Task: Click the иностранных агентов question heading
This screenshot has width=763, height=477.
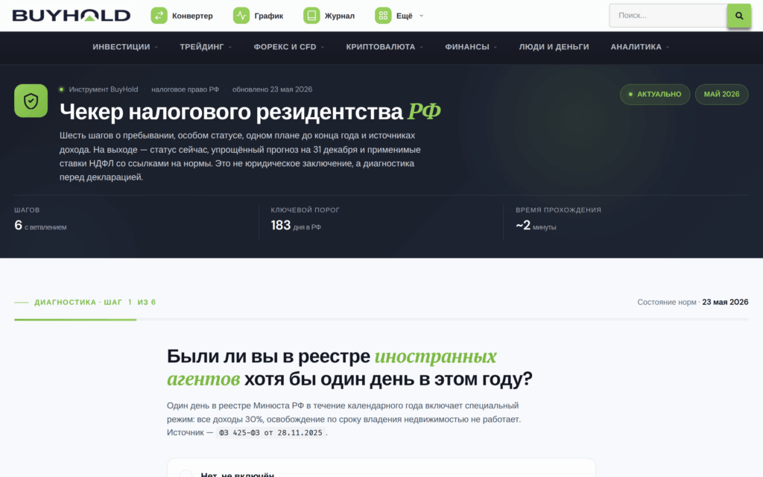Action: tap(350, 367)
